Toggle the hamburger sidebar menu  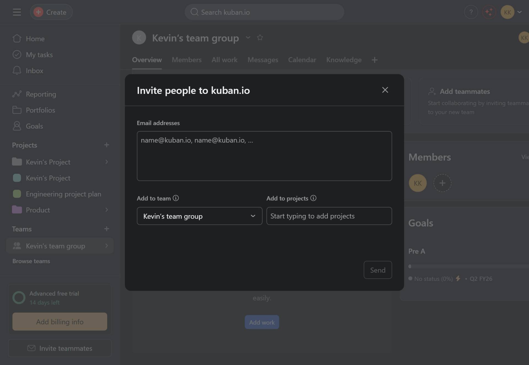click(17, 12)
